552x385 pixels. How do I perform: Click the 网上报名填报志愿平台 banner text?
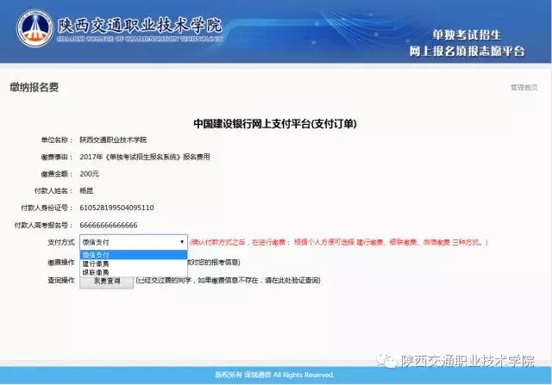(x=467, y=52)
